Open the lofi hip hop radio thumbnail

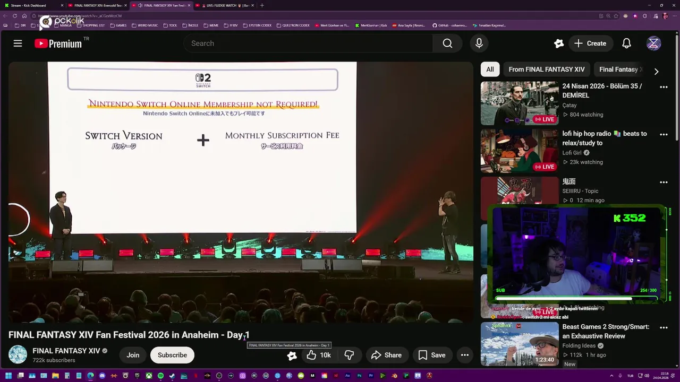(520, 151)
